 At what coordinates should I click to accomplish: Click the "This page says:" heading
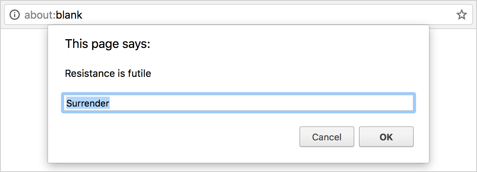[108, 44]
